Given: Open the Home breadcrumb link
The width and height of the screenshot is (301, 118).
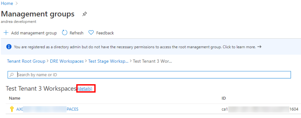Looking at the screenshot, I should click(x=7, y=3).
